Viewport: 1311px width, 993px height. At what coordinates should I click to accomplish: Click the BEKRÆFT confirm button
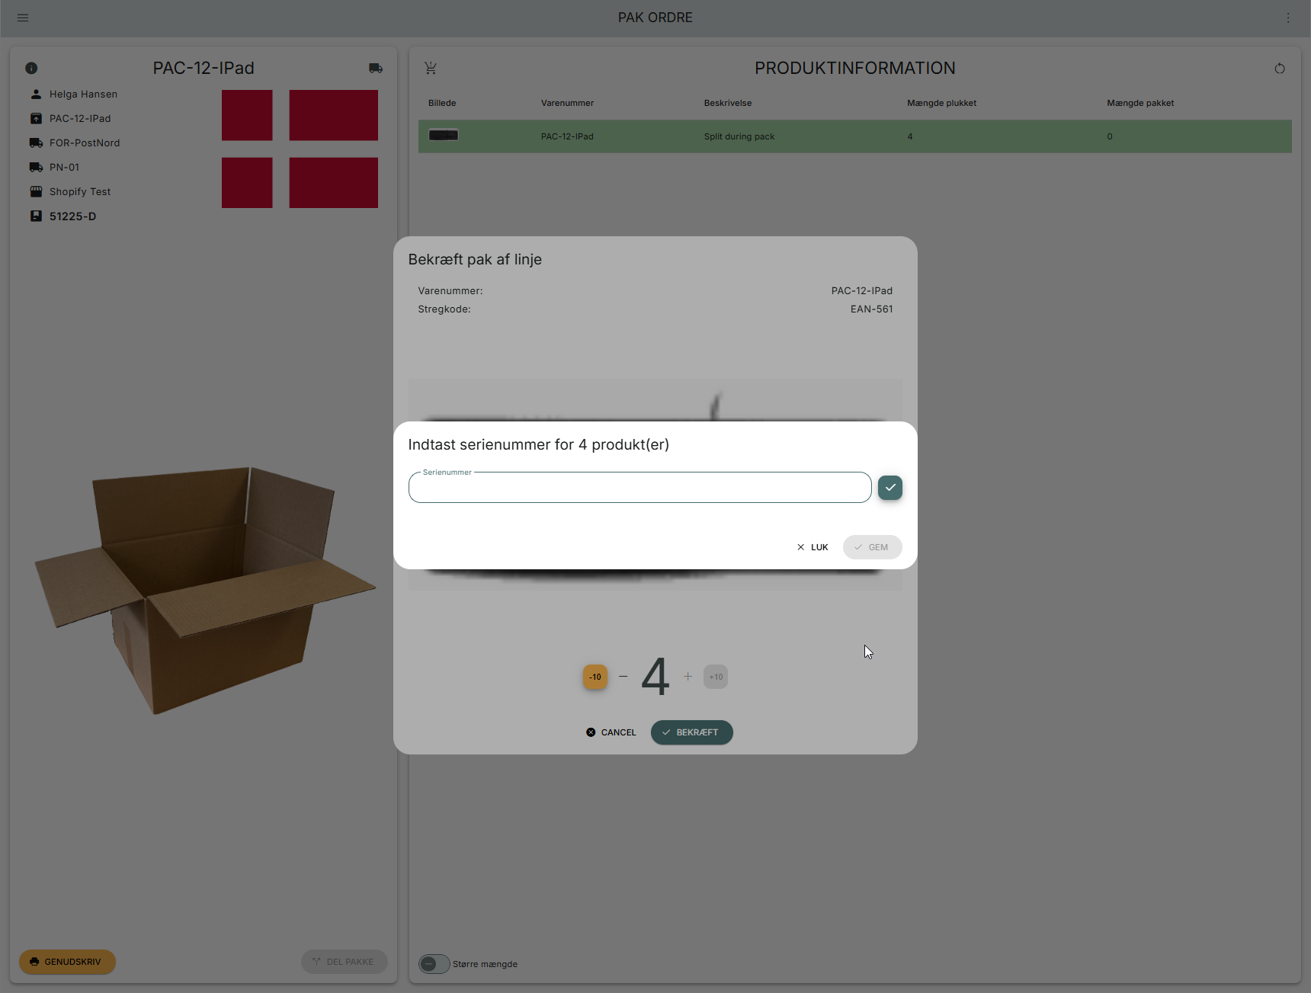click(691, 732)
